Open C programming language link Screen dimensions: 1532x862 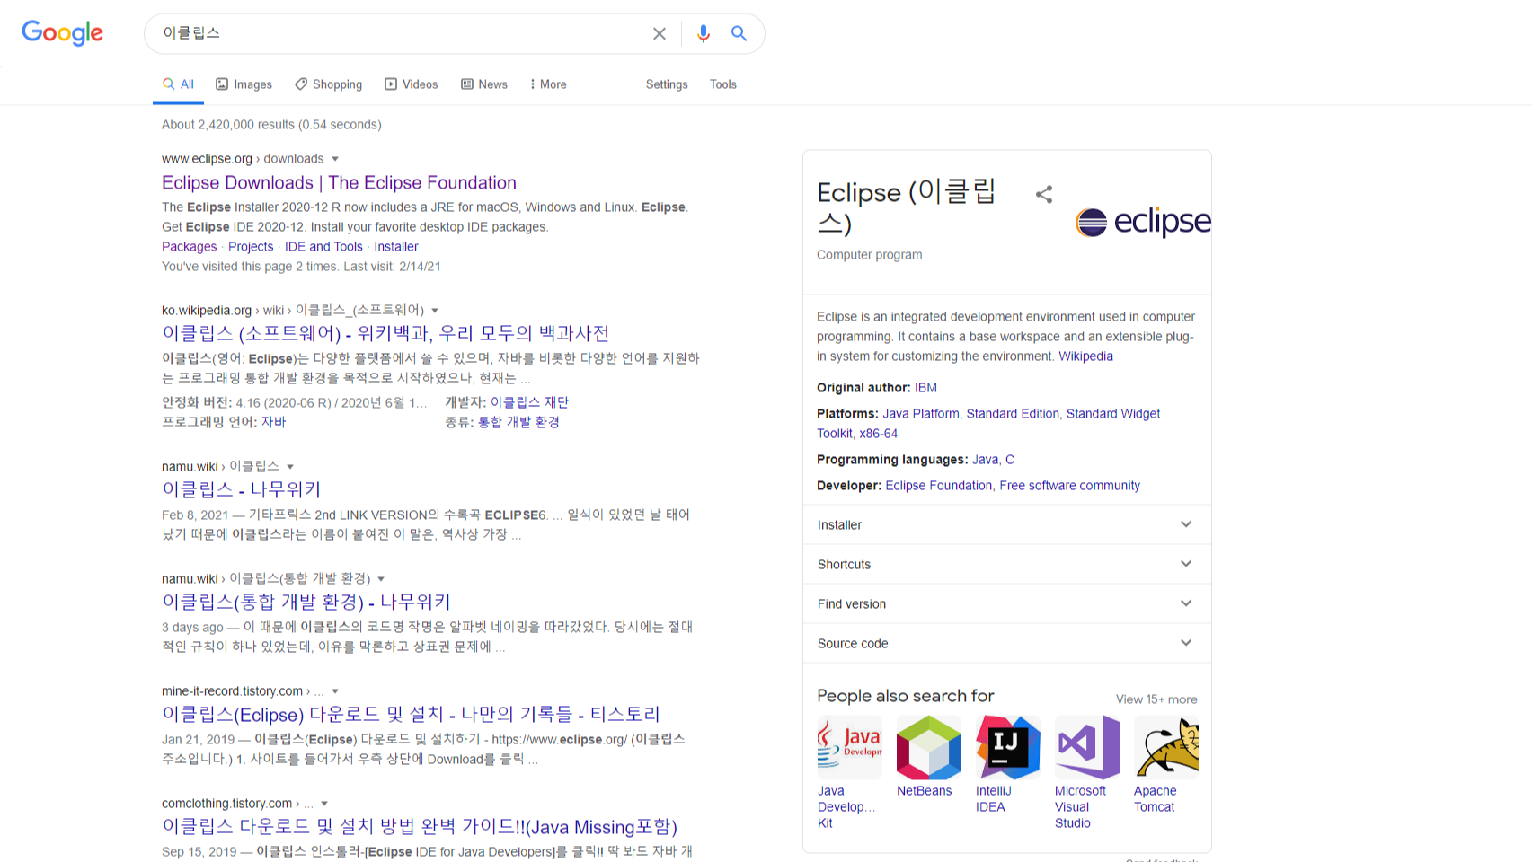tap(1010, 460)
